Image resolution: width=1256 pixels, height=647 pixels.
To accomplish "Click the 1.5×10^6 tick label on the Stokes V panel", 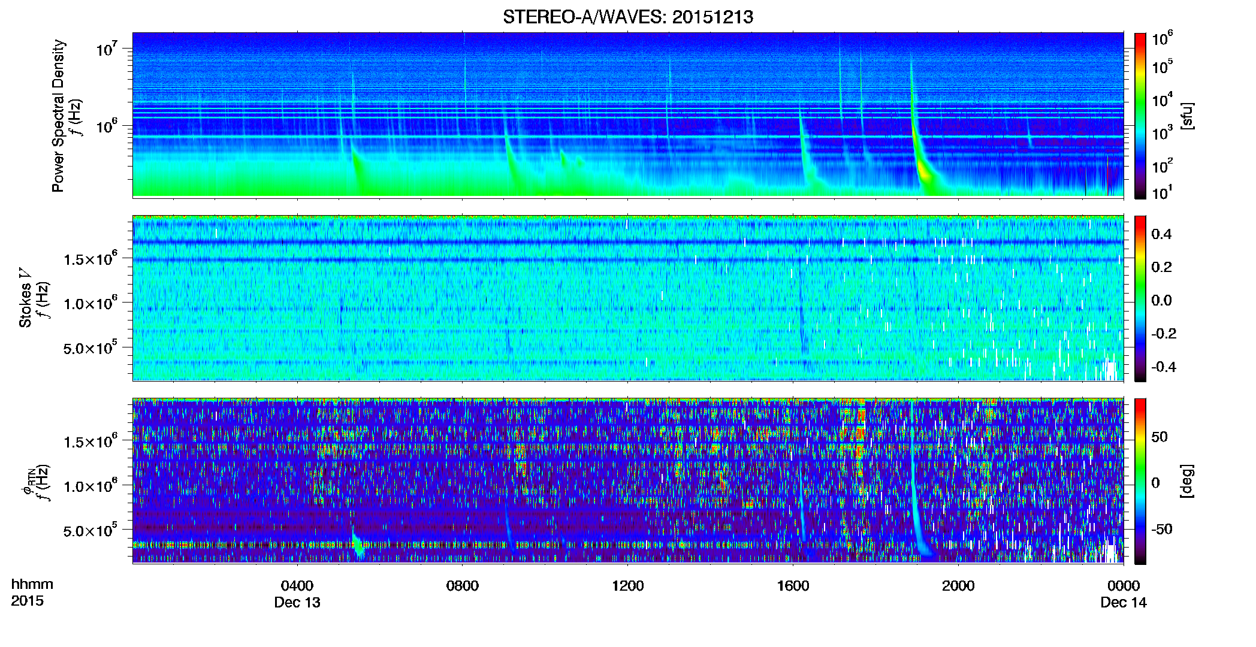I will tap(90, 258).
